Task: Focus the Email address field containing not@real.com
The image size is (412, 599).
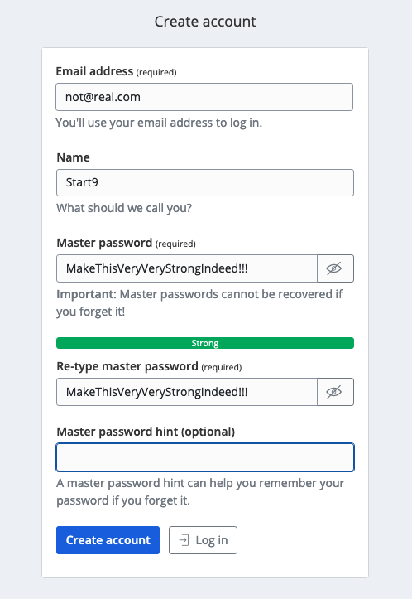Action: [x=204, y=97]
